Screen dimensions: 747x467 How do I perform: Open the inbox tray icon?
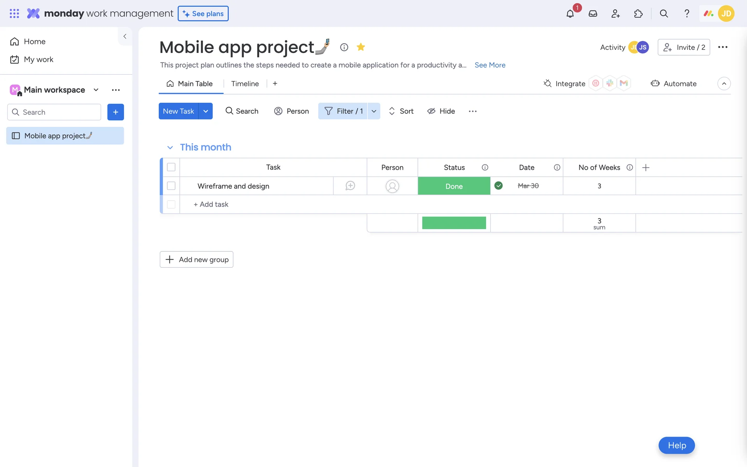point(593,14)
